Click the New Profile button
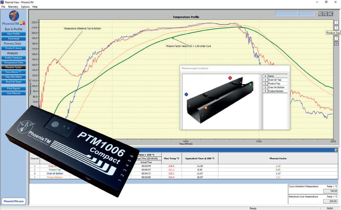 pos(13,34)
